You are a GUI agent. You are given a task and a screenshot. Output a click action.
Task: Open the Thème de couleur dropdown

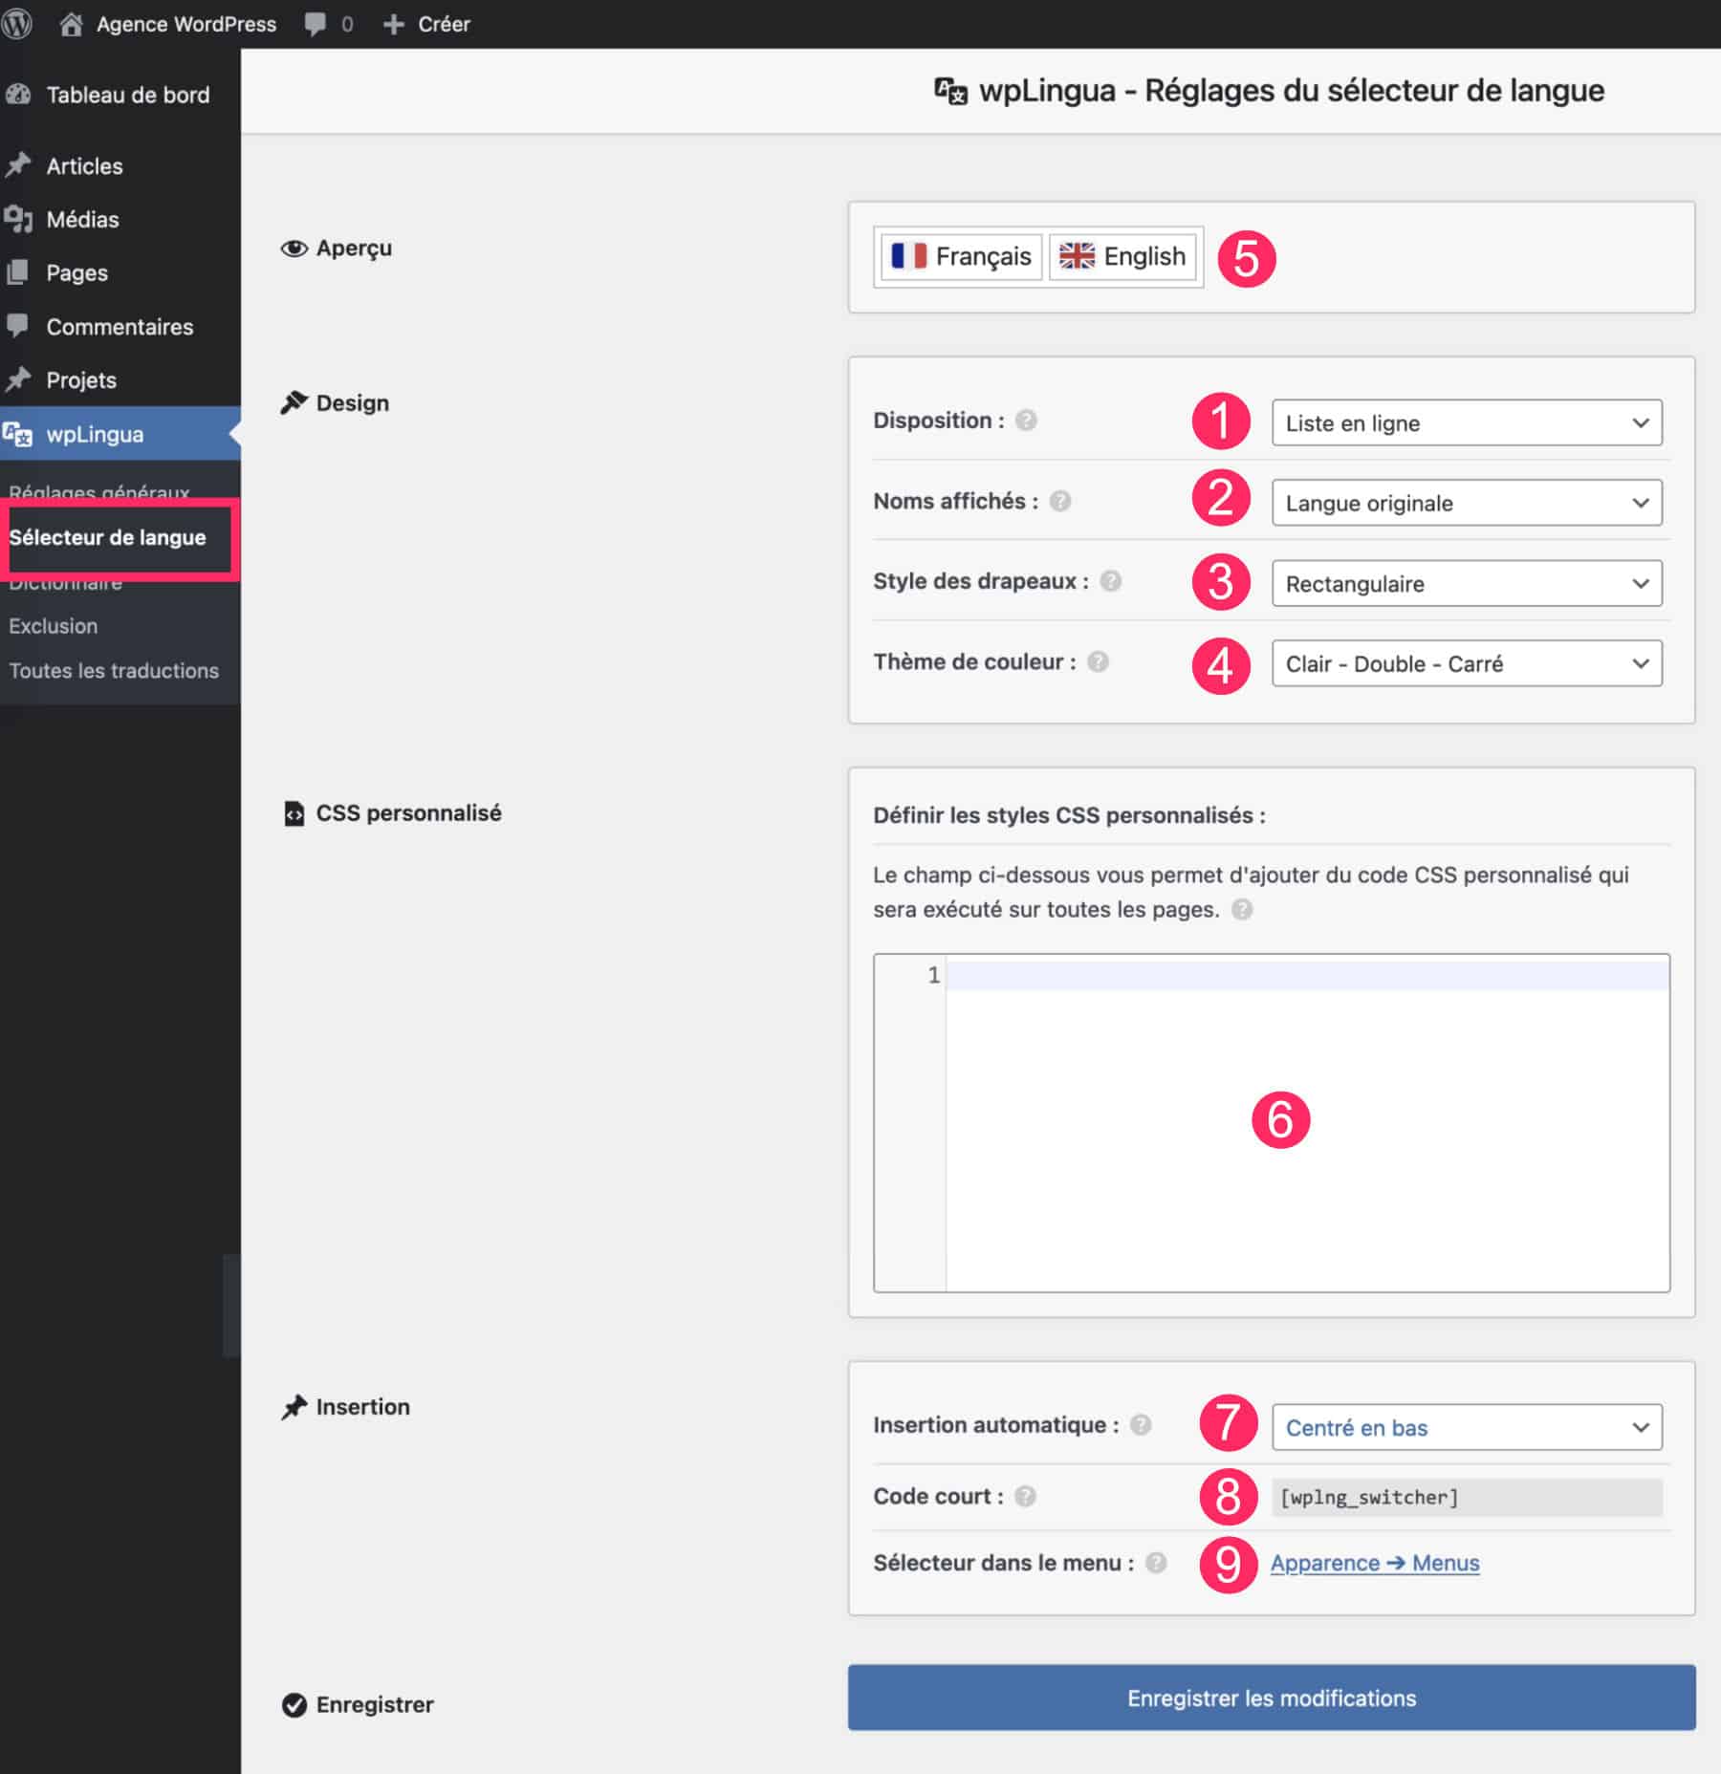1467,663
